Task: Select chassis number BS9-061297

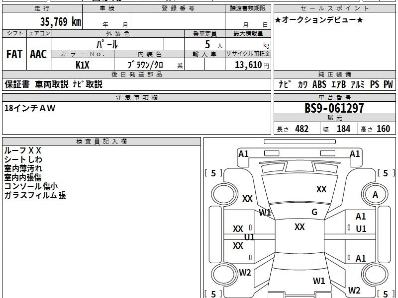Action: click(334, 108)
